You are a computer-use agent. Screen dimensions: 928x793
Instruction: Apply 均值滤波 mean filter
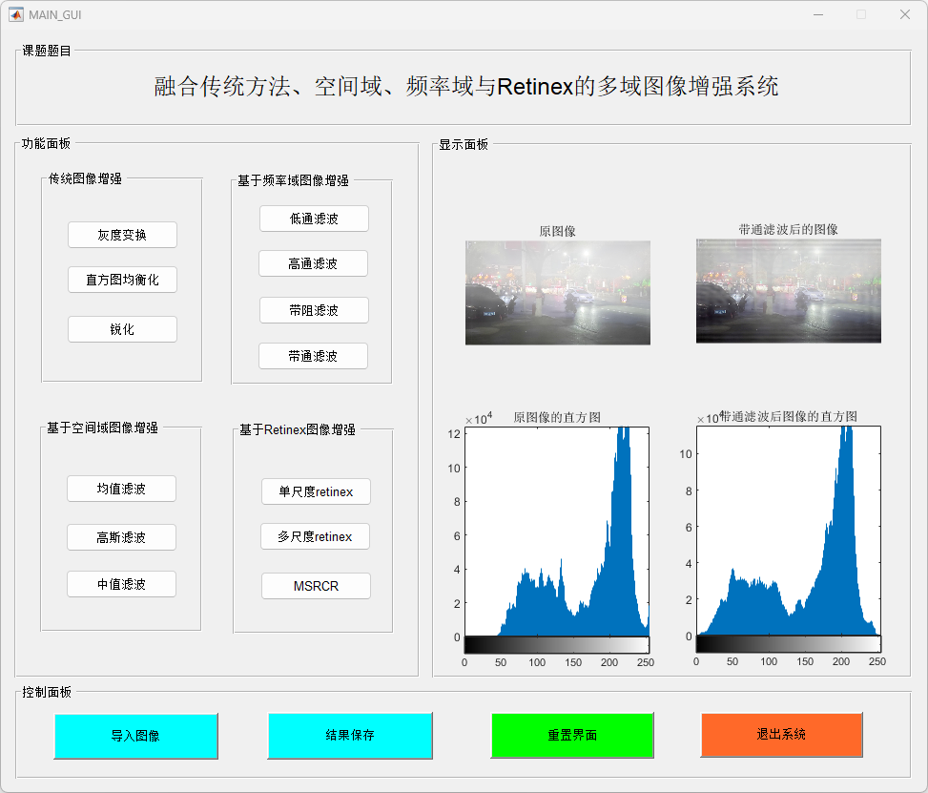(121, 489)
